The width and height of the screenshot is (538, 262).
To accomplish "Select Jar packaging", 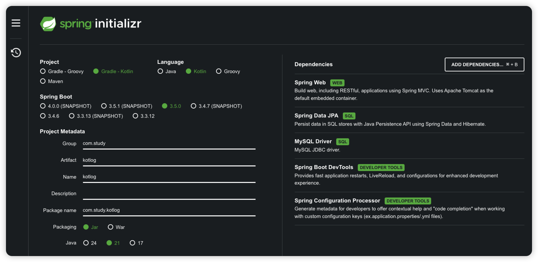I will [x=91, y=227].
